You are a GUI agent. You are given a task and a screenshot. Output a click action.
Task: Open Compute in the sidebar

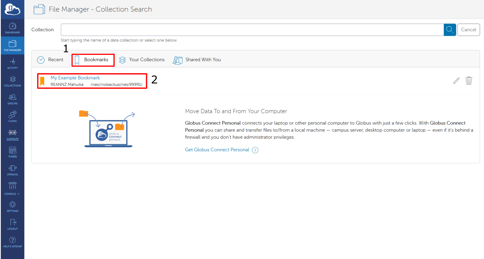click(12, 135)
